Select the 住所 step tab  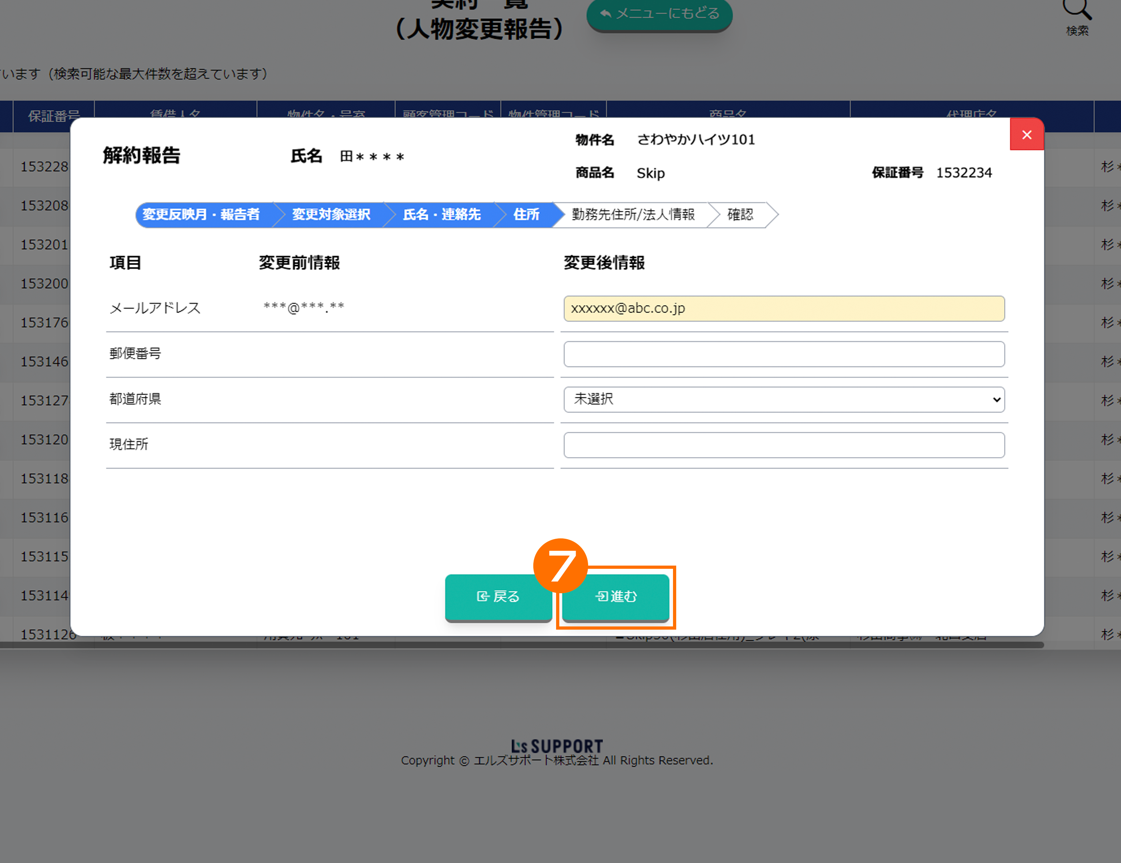pos(526,215)
